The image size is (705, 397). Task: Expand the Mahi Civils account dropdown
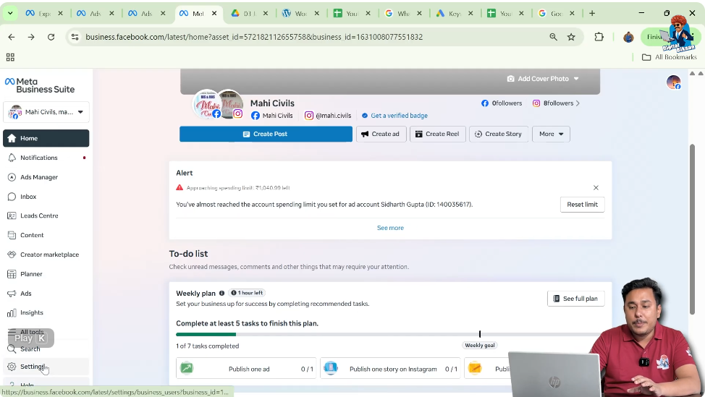click(x=46, y=112)
